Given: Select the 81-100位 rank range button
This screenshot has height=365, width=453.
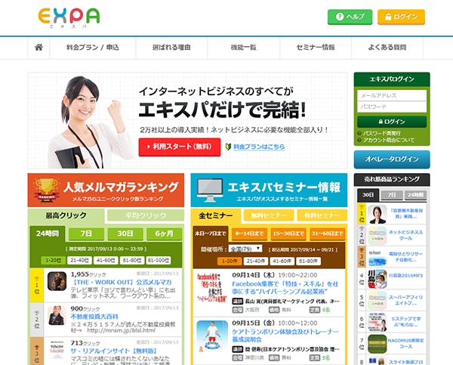Looking at the screenshot, I should tap(159, 260).
